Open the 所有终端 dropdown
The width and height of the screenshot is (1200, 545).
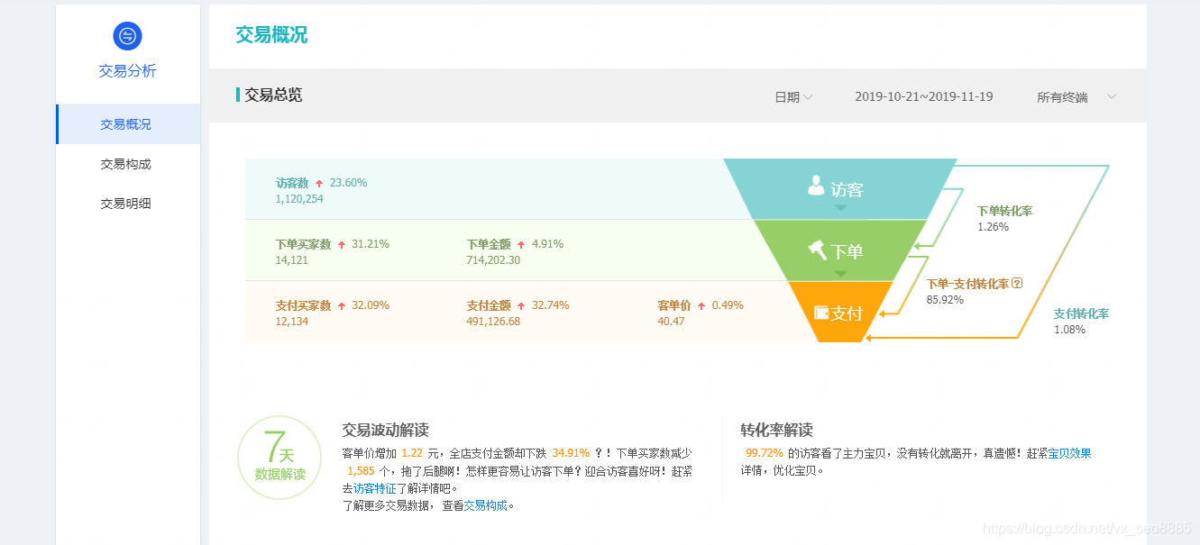1076,97
